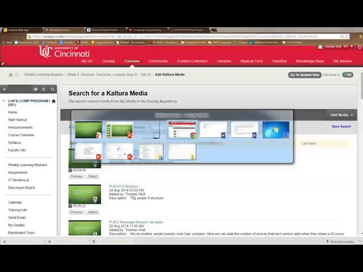
Task: Select the first Word document in switcher
Action: click(x=213, y=130)
